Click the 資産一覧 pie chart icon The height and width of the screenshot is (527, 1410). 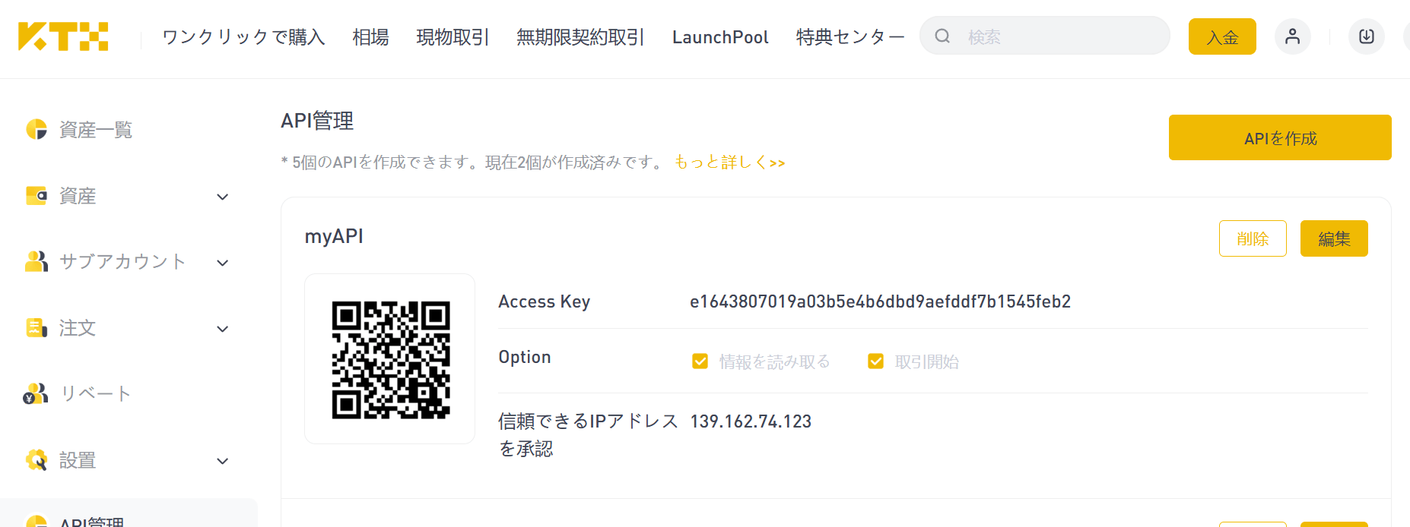tap(37, 129)
